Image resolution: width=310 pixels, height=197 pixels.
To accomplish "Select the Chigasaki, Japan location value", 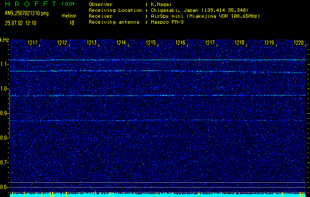I will (200, 10).
